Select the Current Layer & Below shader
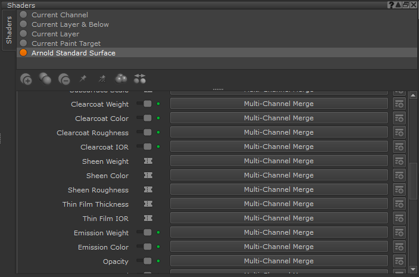This screenshot has width=419, height=277. (x=70, y=24)
